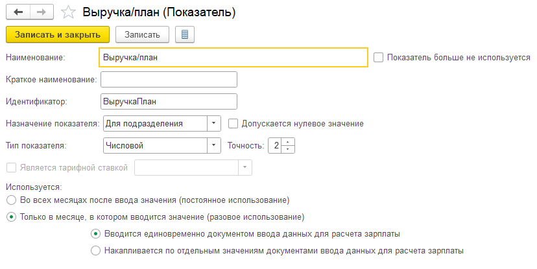
Task: Open the 'Тип показателя' dropdown list
Action: point(214,145)
